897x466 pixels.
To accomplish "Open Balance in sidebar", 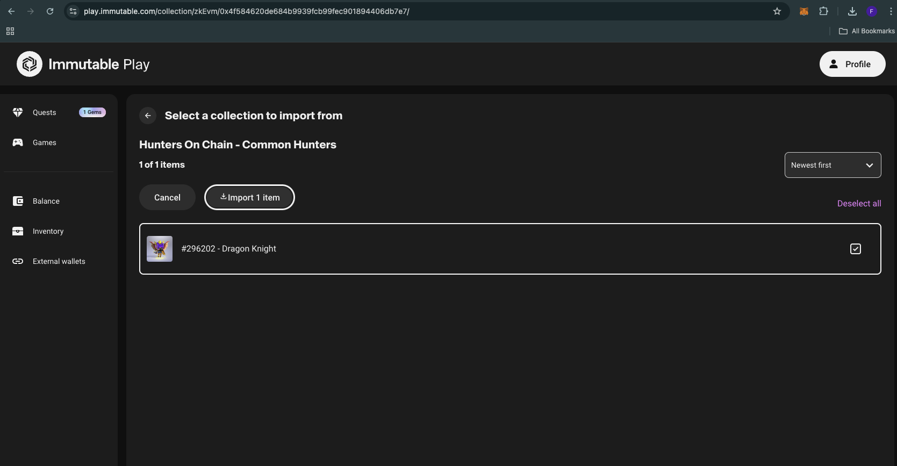I will (x=46, y=201).
